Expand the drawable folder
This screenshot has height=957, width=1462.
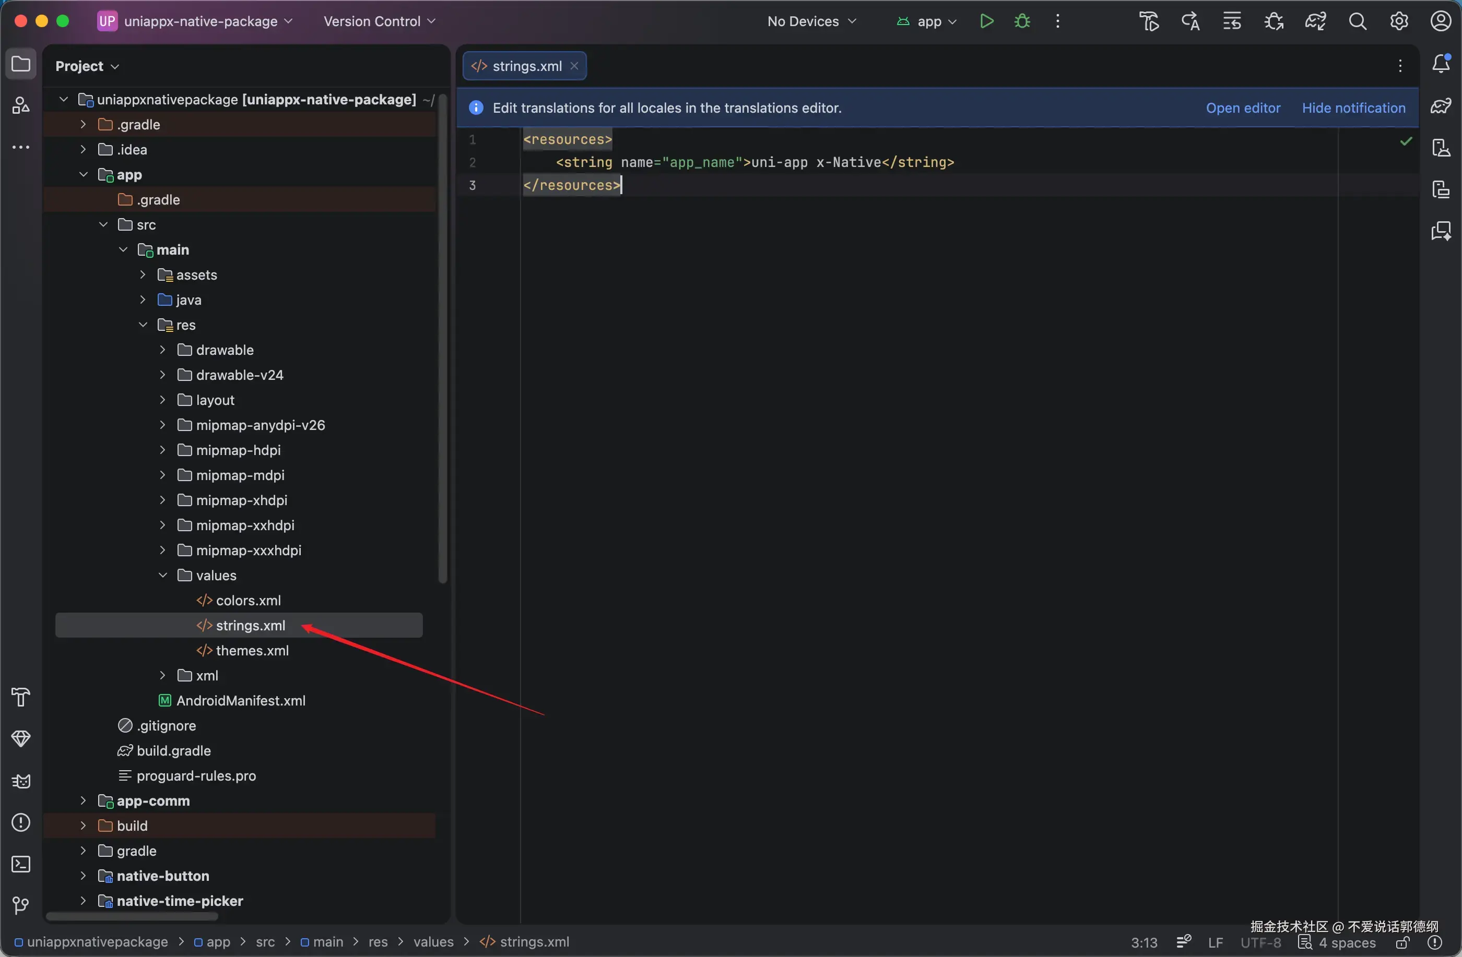163,350
